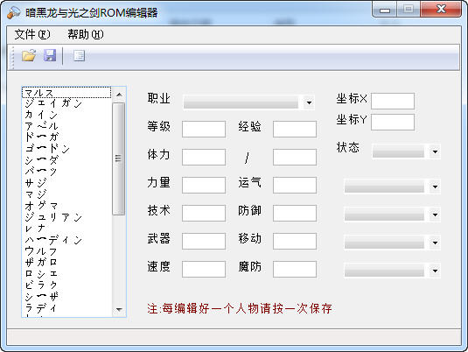Click the 坐标X input field
Viewport: 468px width, 352px height.
[393, 101]
